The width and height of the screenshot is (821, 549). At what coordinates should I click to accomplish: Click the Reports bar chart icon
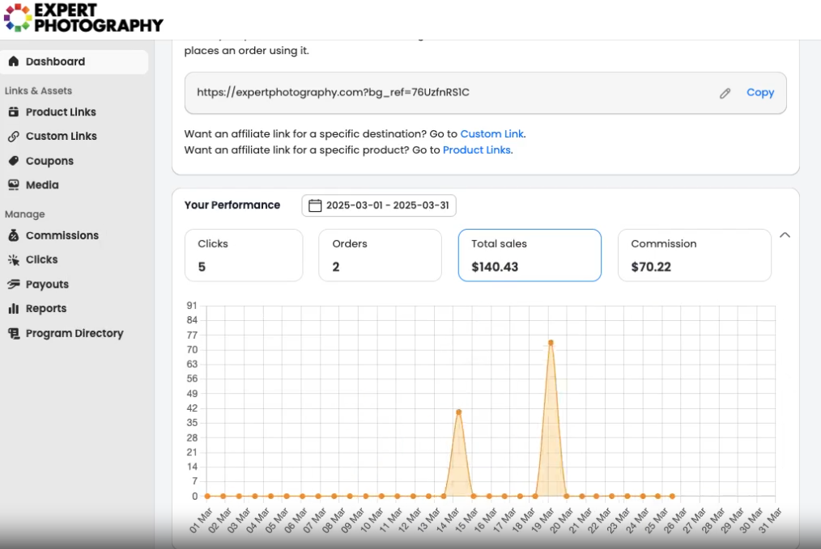pos(14,309)
